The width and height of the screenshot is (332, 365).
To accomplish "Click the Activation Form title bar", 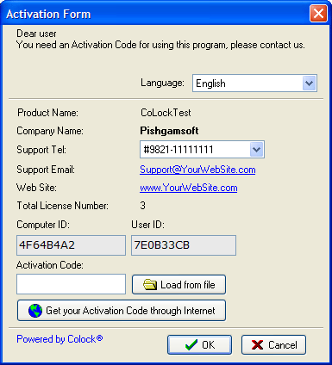I will point(155,14).
